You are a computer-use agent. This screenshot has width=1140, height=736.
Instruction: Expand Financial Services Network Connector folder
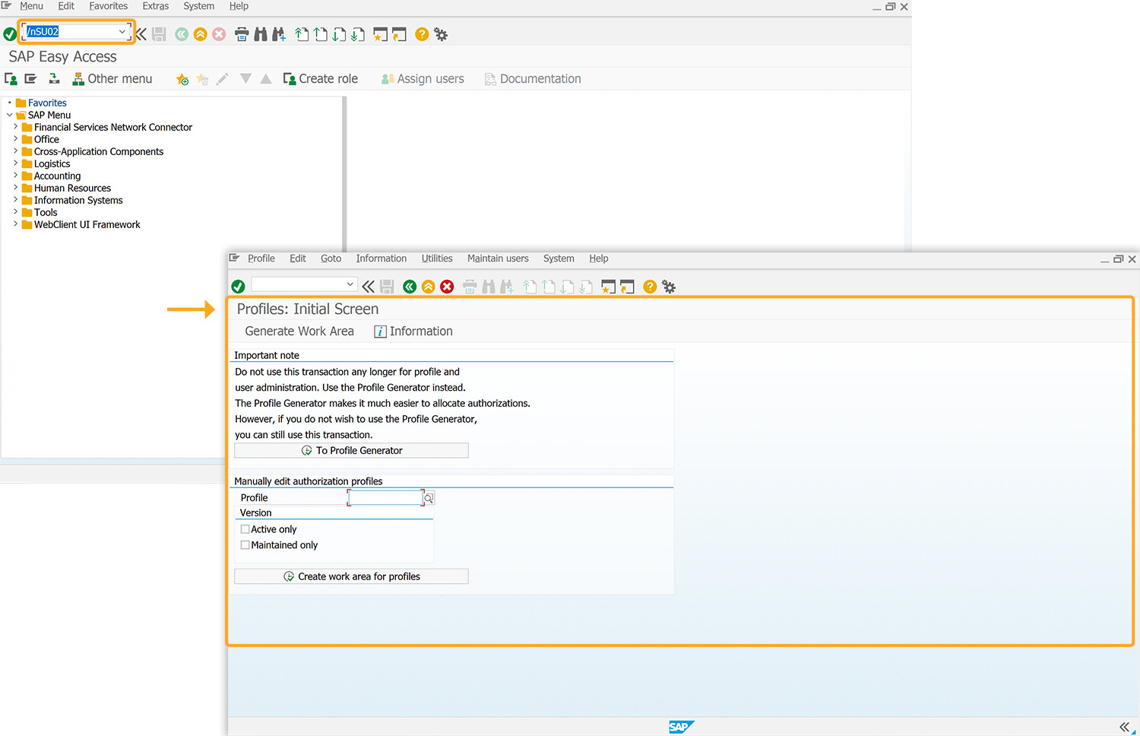click(15, 127)
